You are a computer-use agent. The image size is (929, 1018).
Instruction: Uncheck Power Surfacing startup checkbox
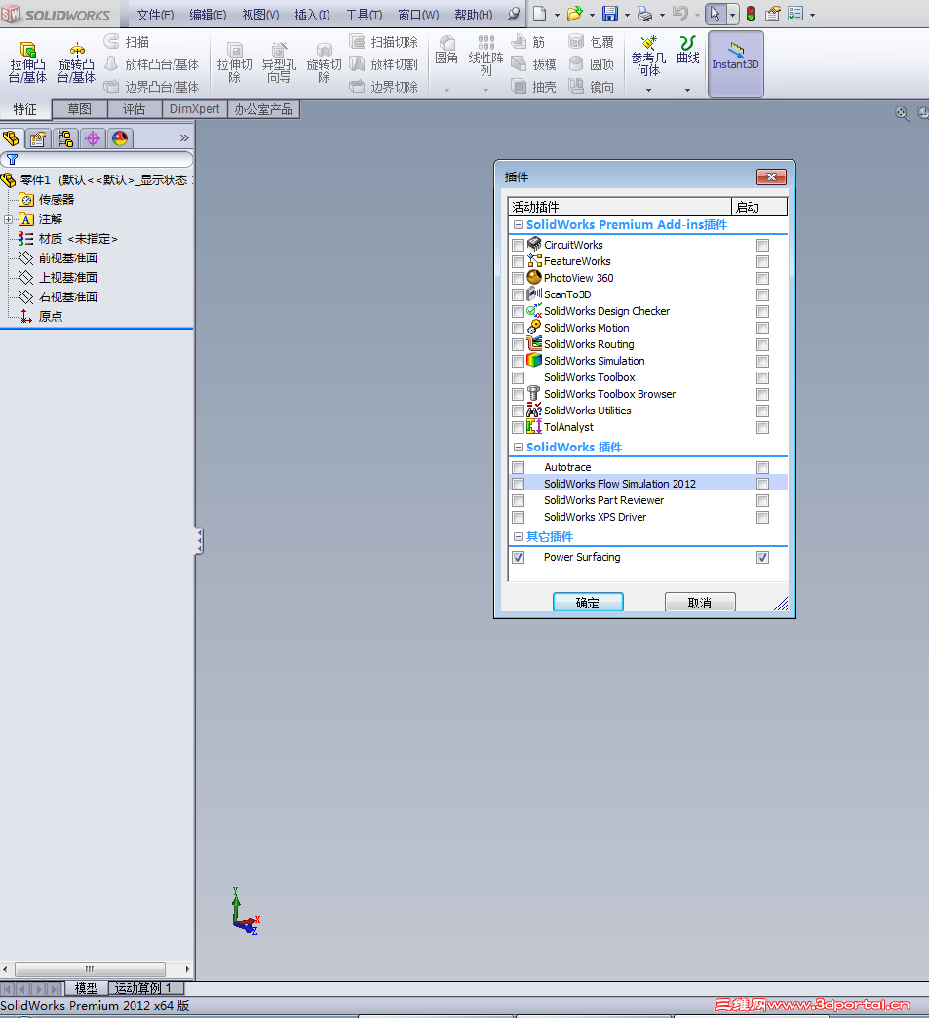click(763, 557)
